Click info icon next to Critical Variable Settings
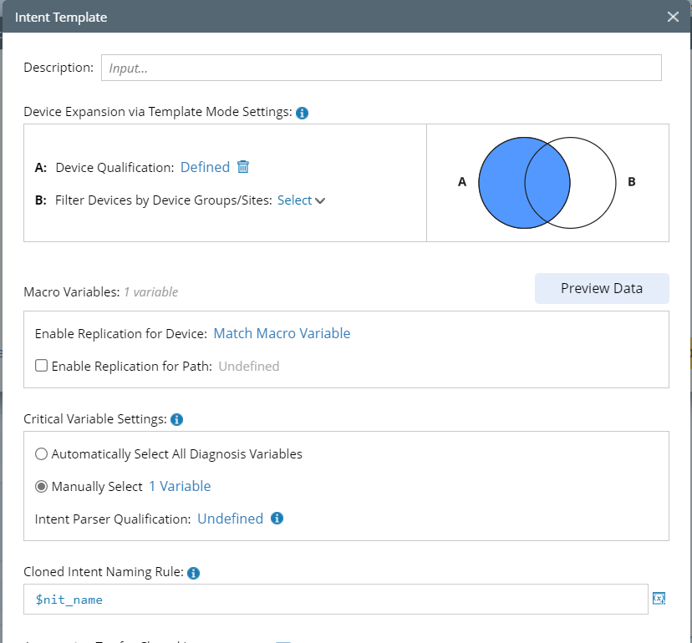The width and height of the screenshot is (692, 643). (176, 419)
